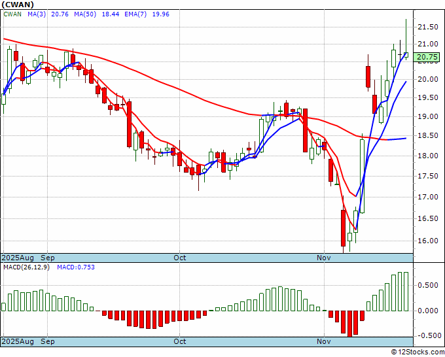Click the MA(50) value 18.44
This screenshot has height=357, width=445.
[111, 14]
